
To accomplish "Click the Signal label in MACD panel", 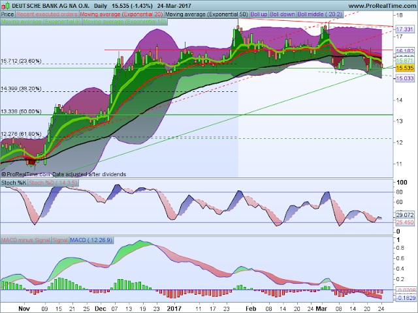I will [60, 240].
